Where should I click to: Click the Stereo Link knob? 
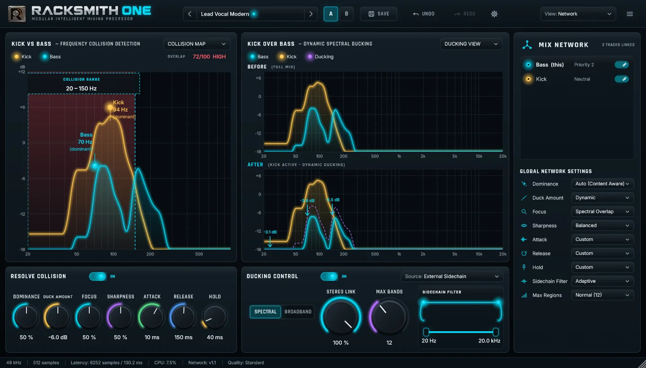point(341,316)
